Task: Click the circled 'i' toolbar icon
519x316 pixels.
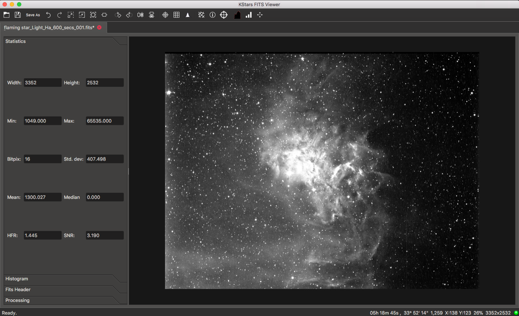Action: point(212,15)
